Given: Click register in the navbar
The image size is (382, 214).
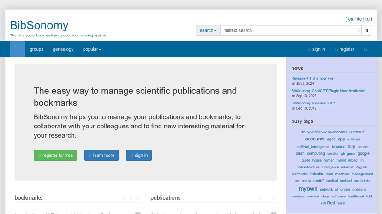Looking at the screenshot, I should (x=345, y=49).
